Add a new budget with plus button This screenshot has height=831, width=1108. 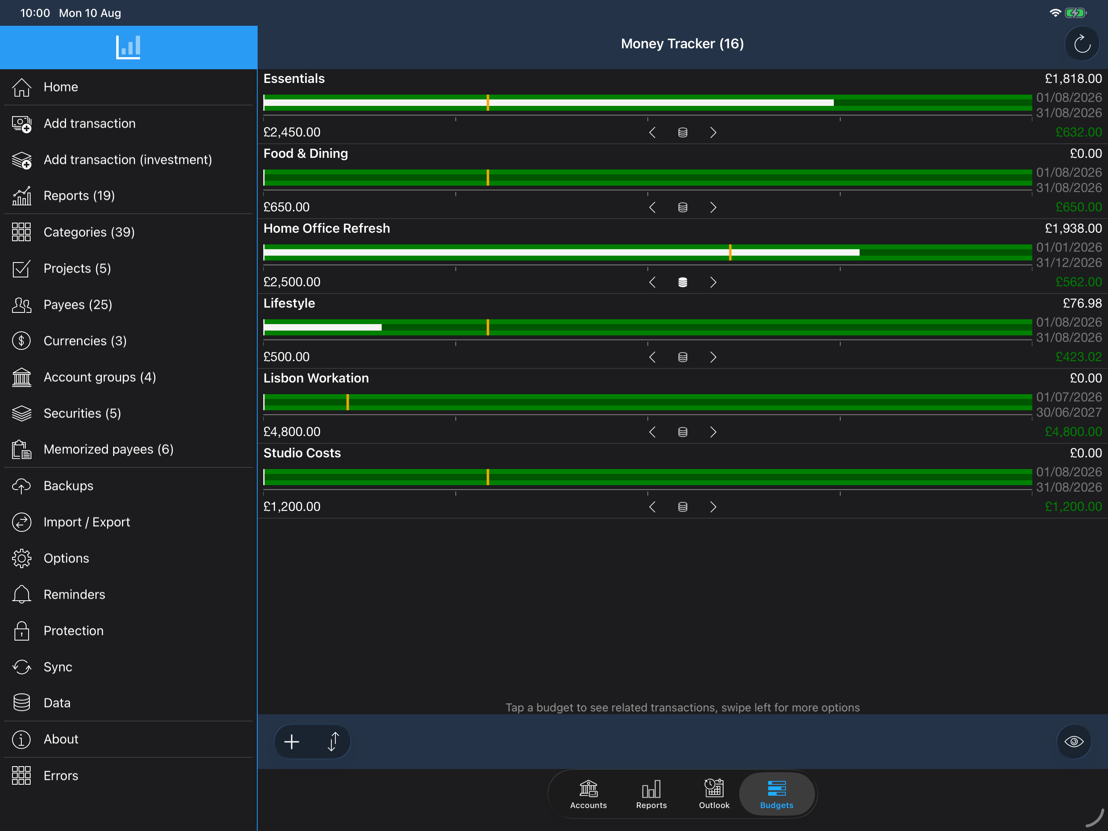tap(291, 741)
